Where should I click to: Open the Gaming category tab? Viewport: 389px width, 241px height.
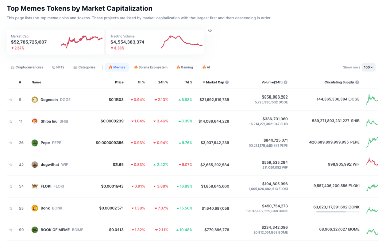184,67
